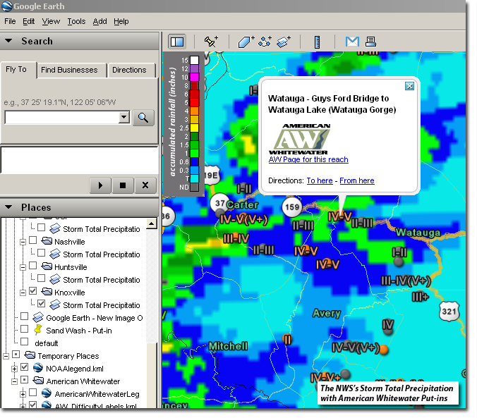Get directions From here
477x418 pixels.
(x=357, y=180)
